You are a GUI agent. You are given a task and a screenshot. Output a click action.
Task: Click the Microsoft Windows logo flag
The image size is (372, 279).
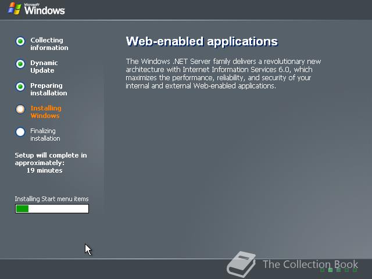[14, 9]
